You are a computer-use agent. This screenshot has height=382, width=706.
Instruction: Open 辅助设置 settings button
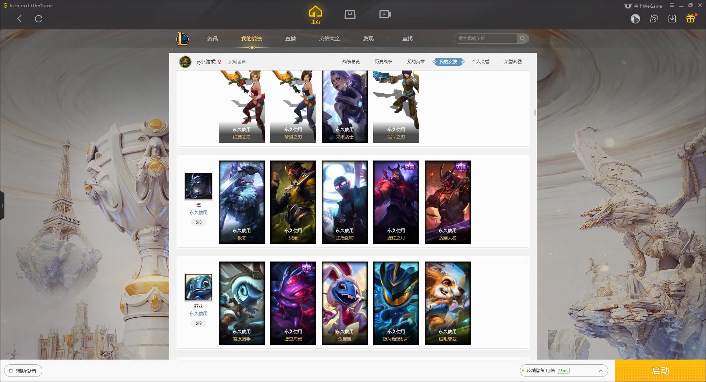coord(23,371)
